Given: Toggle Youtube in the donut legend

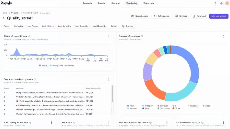Looking at the screenshot, I should pyautogui.click(x=132, y=109).
